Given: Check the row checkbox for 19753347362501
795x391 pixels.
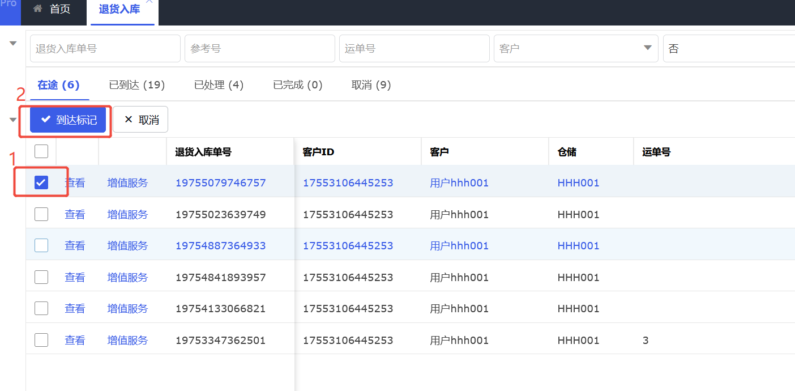Looking at the screenshot, I should (x=41, y=340).
